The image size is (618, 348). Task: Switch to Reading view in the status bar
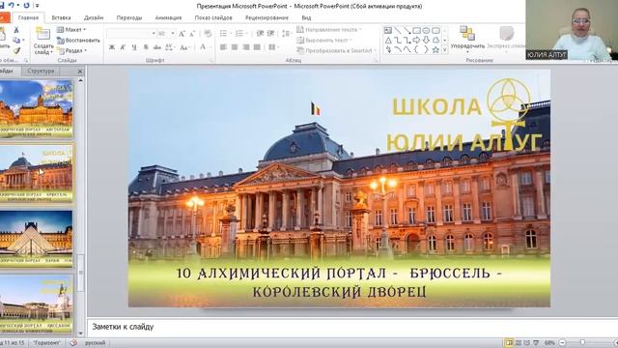point(527,343)
